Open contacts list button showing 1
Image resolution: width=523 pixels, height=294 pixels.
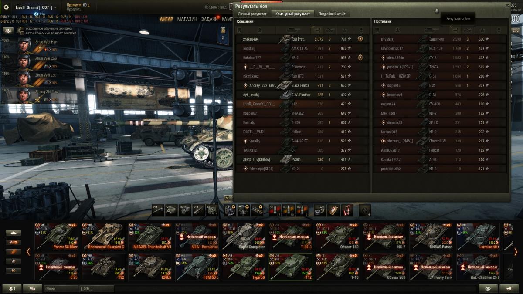pos(12,288)
